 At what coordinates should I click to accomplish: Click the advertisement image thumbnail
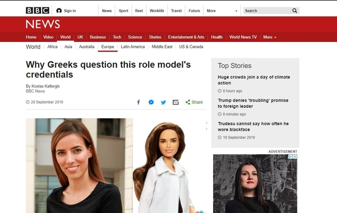255,184
